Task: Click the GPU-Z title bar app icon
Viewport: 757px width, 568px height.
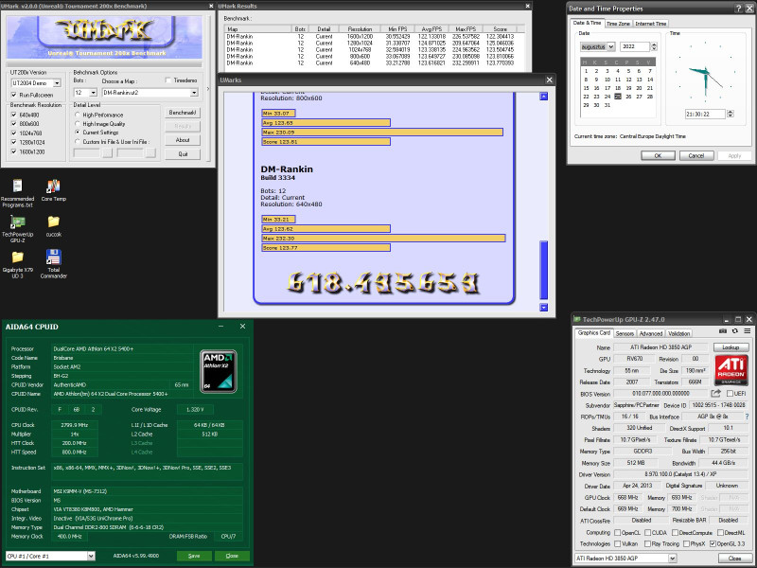Action: click(576, 319)
